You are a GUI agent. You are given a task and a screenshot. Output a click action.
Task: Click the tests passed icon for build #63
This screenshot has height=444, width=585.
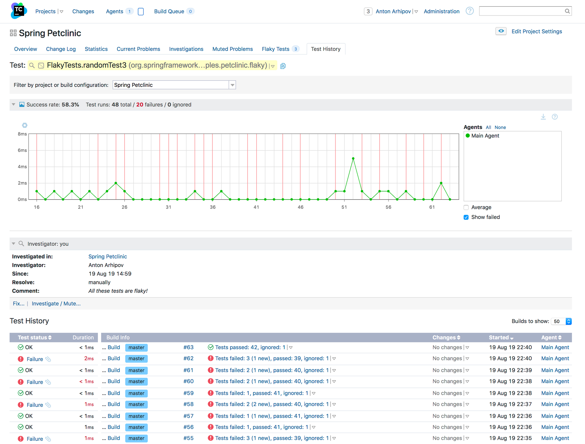click(211, 347)
